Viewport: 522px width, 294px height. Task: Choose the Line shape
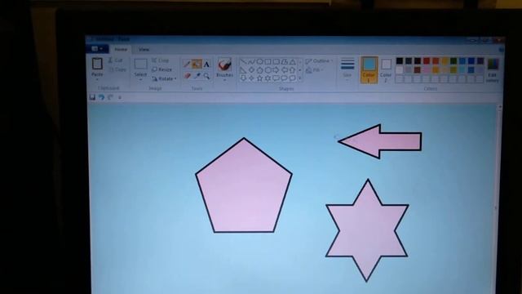click(x=243, y=62)
